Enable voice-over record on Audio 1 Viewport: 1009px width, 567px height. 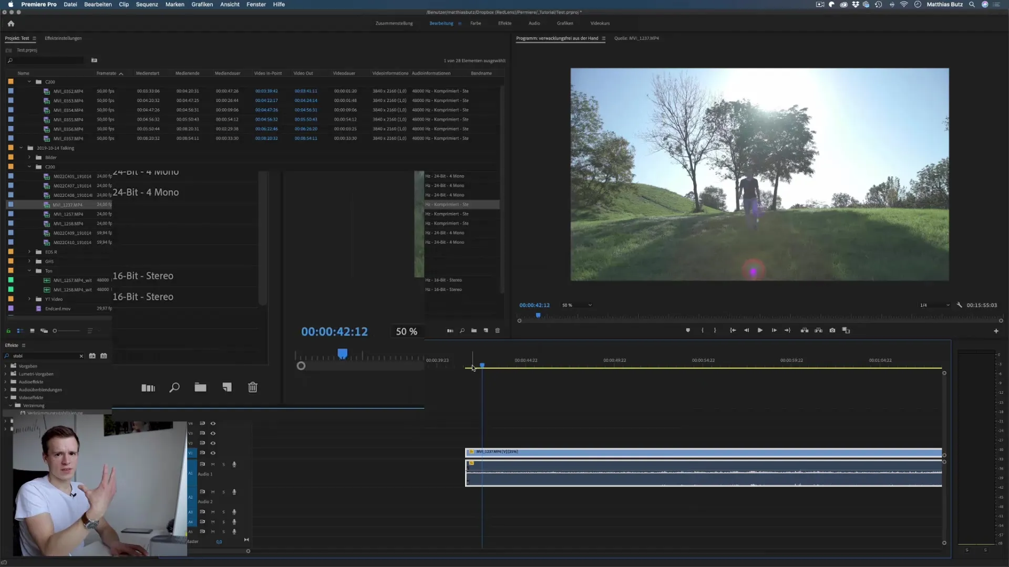pyautogui.click(x=234, y=465)
